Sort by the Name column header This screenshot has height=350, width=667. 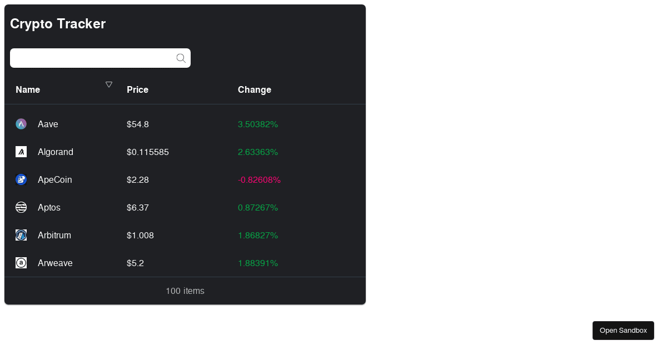click(28, 89)
